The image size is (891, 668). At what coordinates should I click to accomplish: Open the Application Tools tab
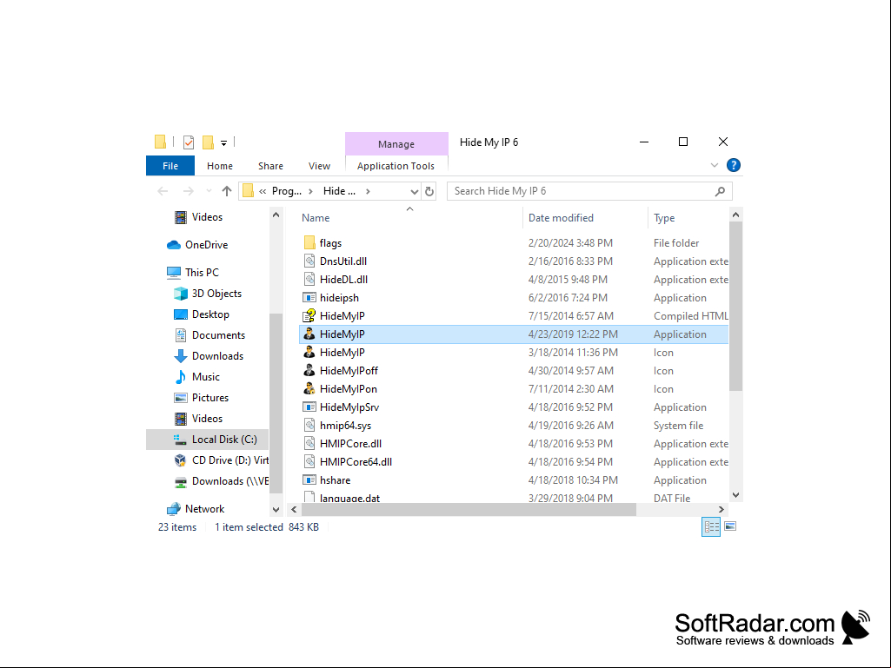396,166
